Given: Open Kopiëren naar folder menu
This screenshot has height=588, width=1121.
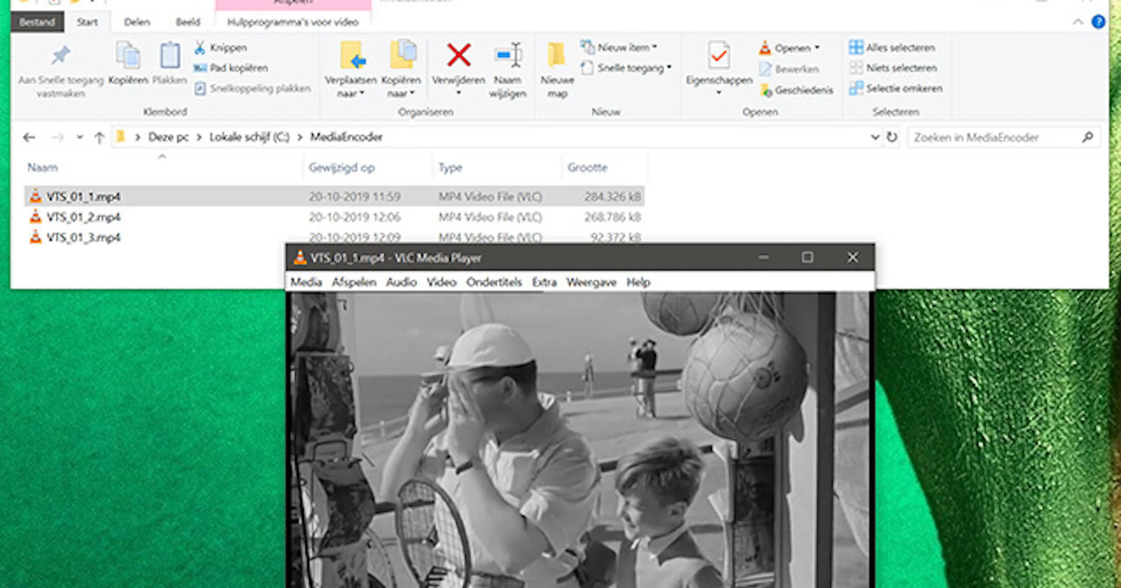Looking at the screenshot, I should [401, 69].
